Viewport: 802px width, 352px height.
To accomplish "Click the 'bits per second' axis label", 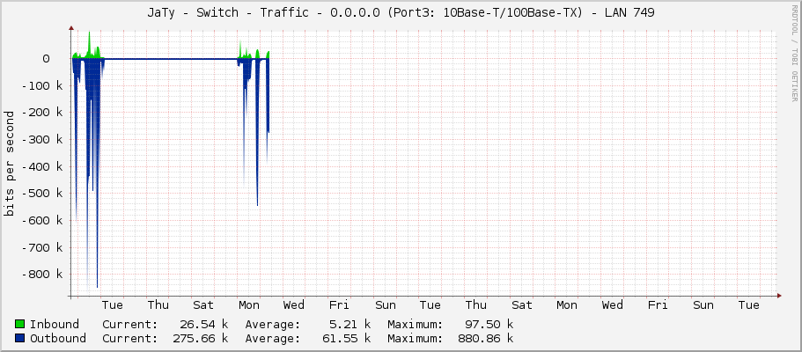I will 10,163.
